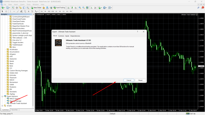Open the Strategy Tester icon
Viewport: 205px width, 115px height.
point(28,8)
